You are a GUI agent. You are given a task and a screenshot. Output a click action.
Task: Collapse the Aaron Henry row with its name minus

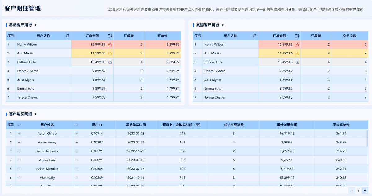pyautogui.click(x=19, y=143)
